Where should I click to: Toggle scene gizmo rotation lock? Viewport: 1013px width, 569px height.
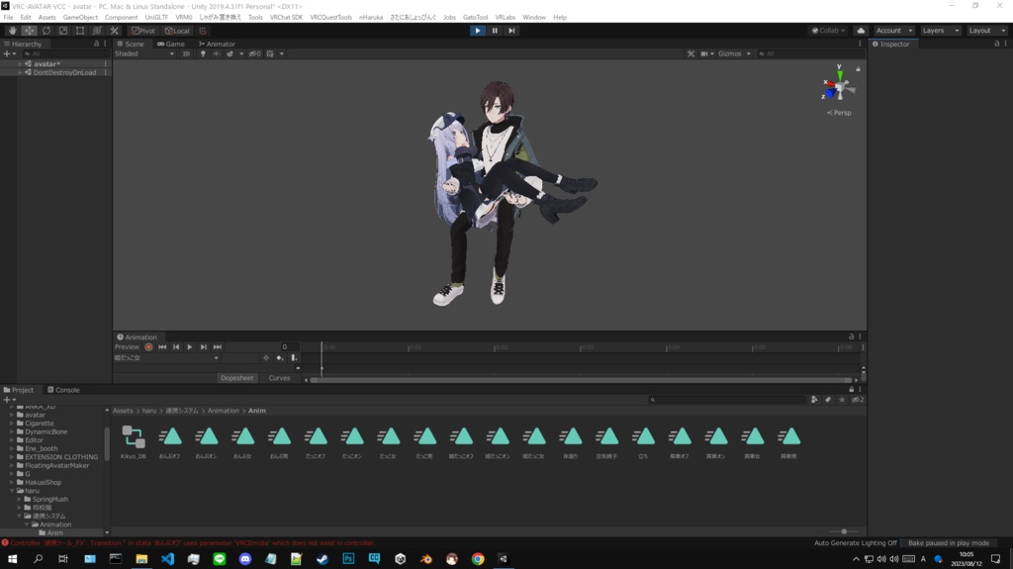858,68
